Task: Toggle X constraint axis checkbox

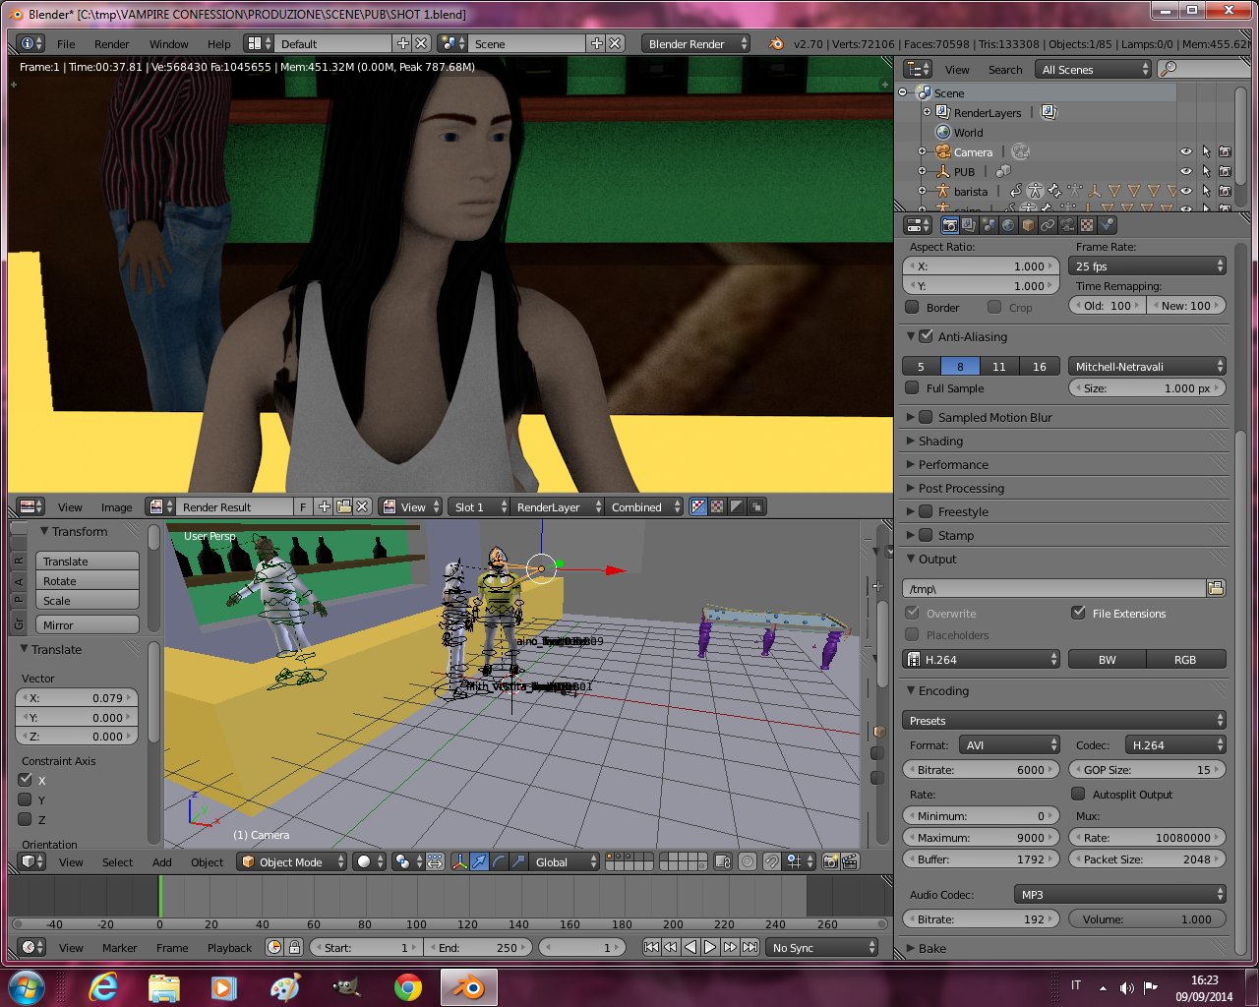Action: pyautogui.click(x=26, y=780)
